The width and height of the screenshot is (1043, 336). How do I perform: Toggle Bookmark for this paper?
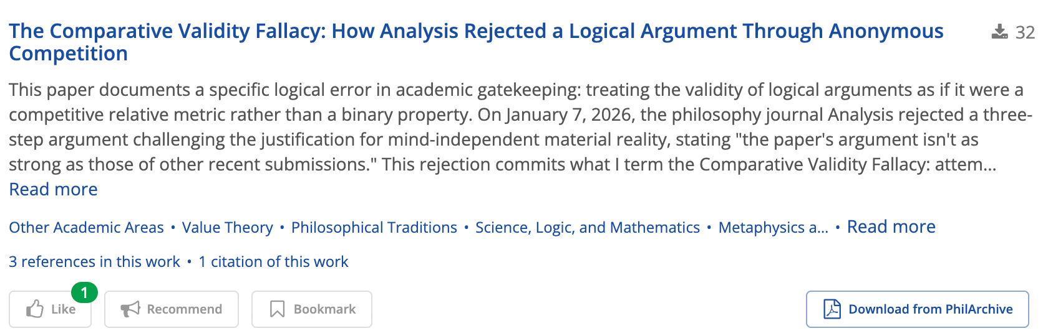312,309
